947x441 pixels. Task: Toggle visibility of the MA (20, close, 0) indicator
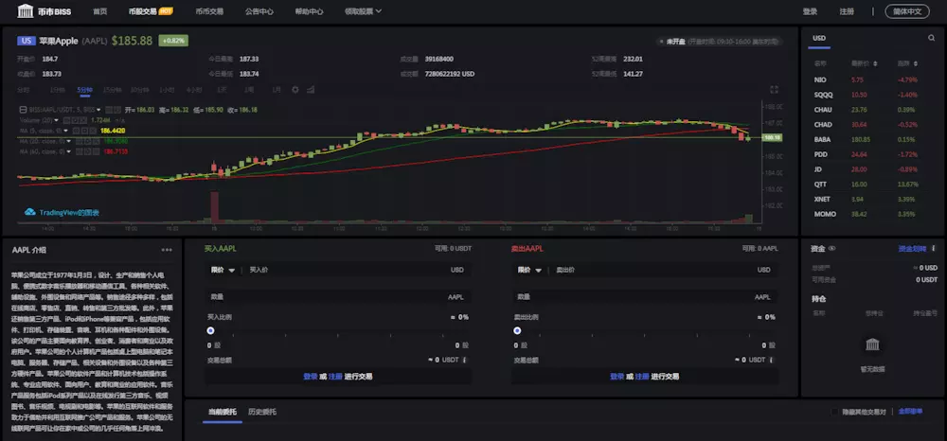[80, 141]
